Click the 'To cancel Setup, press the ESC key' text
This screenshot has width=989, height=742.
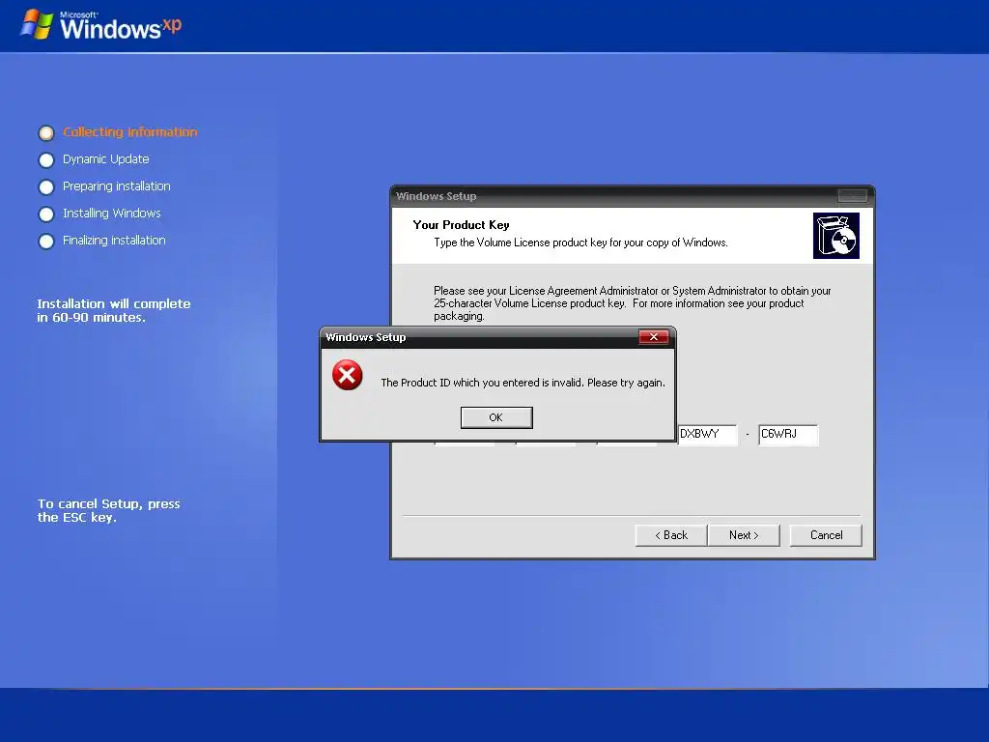(108, 510)
